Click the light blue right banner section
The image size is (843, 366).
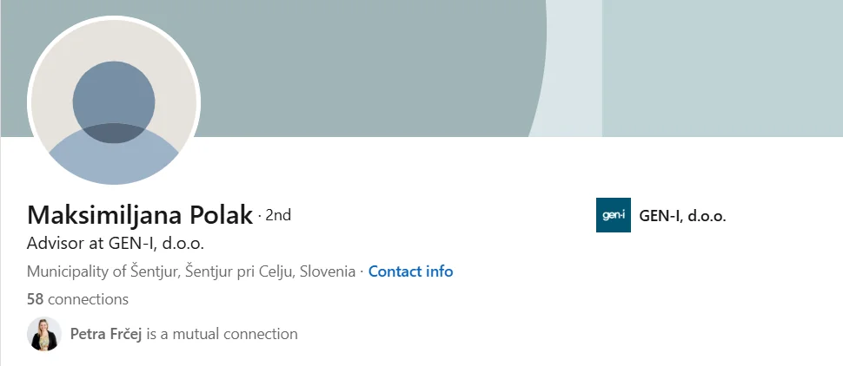[722, 69]
